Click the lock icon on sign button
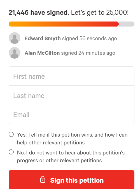The width and height of the screenshot is (140, 193). coord(43,180)
